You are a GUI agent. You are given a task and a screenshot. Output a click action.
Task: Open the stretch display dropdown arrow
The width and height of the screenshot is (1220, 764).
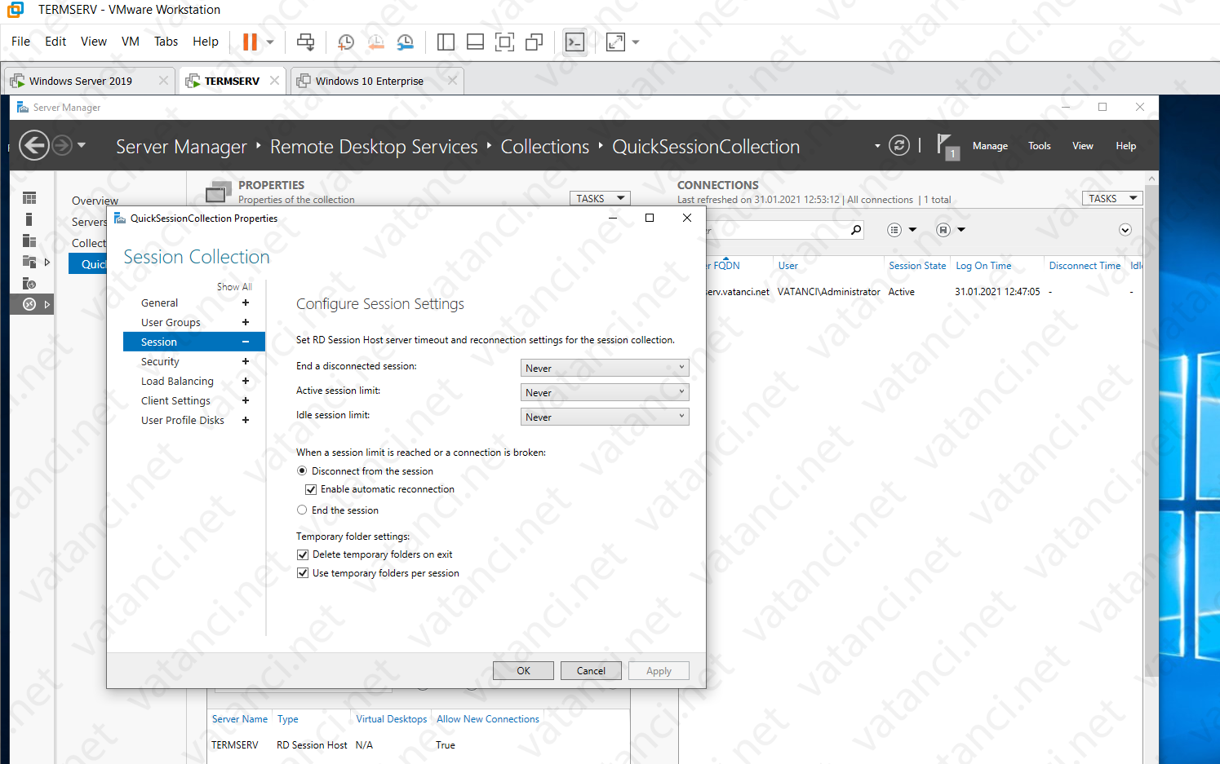tap(636, 42)
